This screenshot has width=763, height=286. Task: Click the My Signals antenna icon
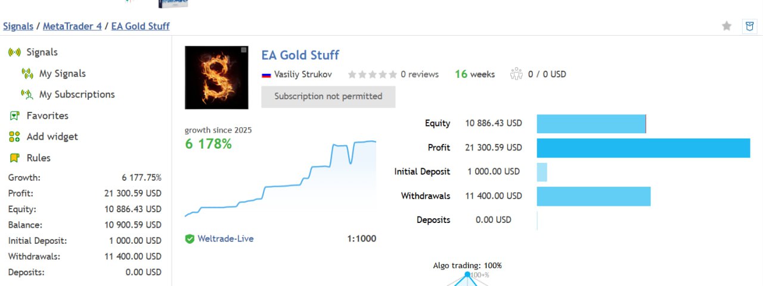click(x=27, y=74)
